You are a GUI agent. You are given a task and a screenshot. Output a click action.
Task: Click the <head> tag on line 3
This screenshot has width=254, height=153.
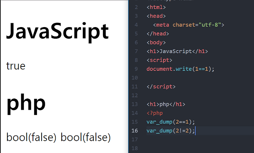click(x=156, y=16)
